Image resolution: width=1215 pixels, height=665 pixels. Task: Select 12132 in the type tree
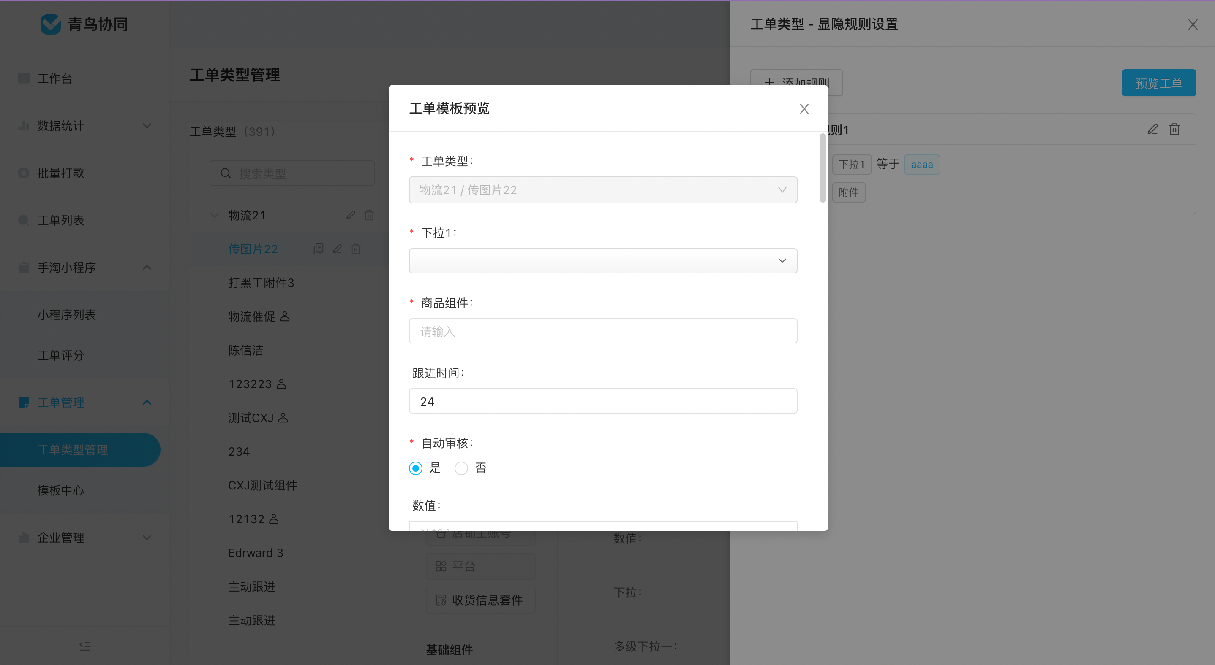[246, 519]
